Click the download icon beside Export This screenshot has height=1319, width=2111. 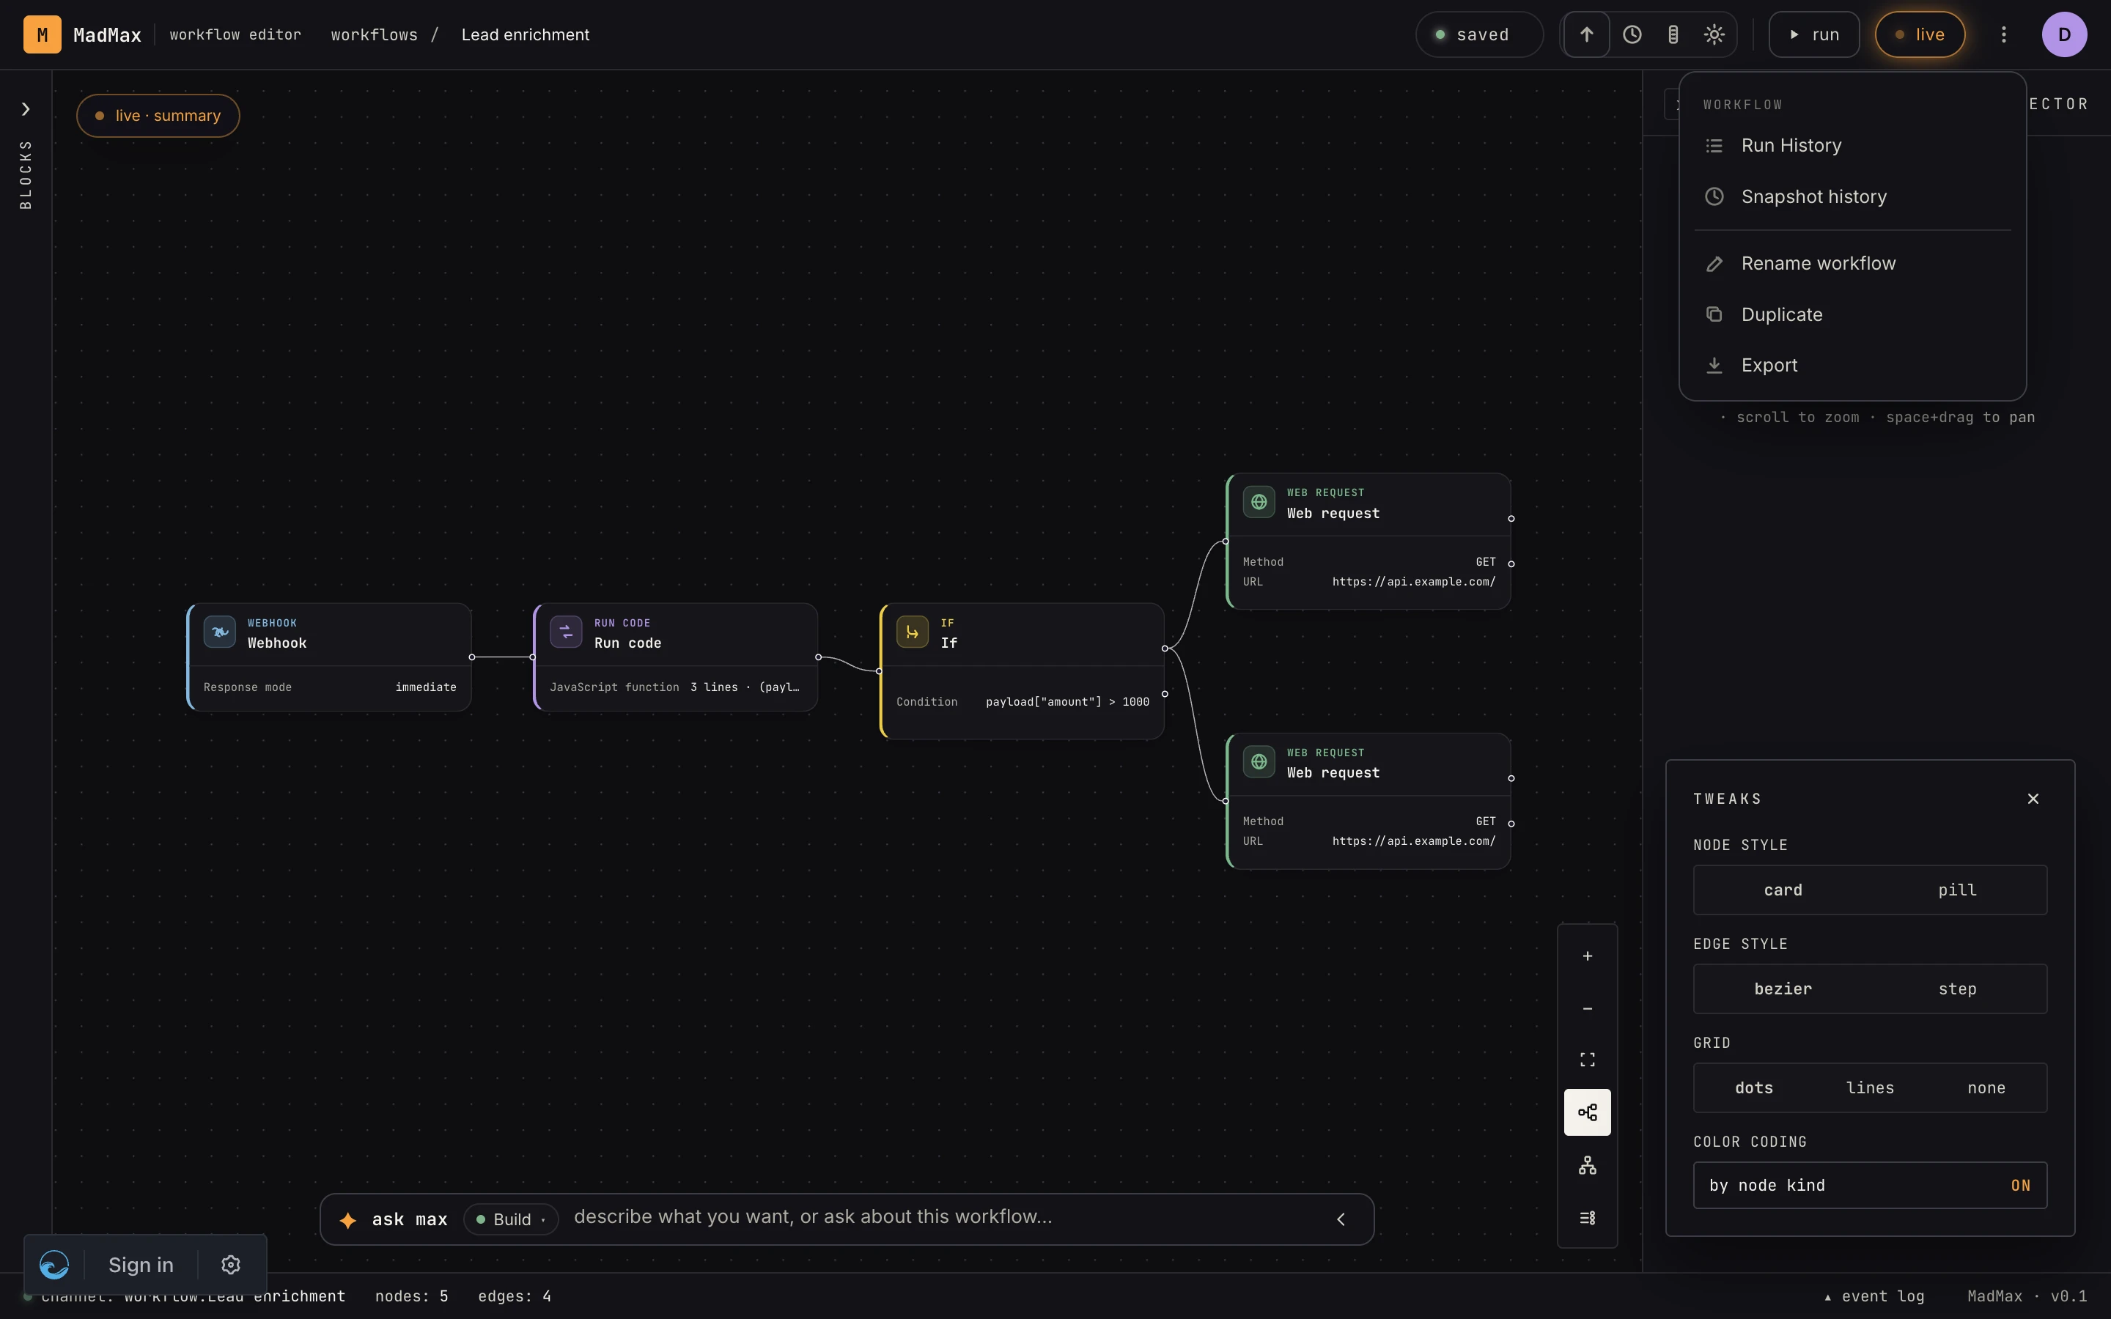pos(1714,366)
